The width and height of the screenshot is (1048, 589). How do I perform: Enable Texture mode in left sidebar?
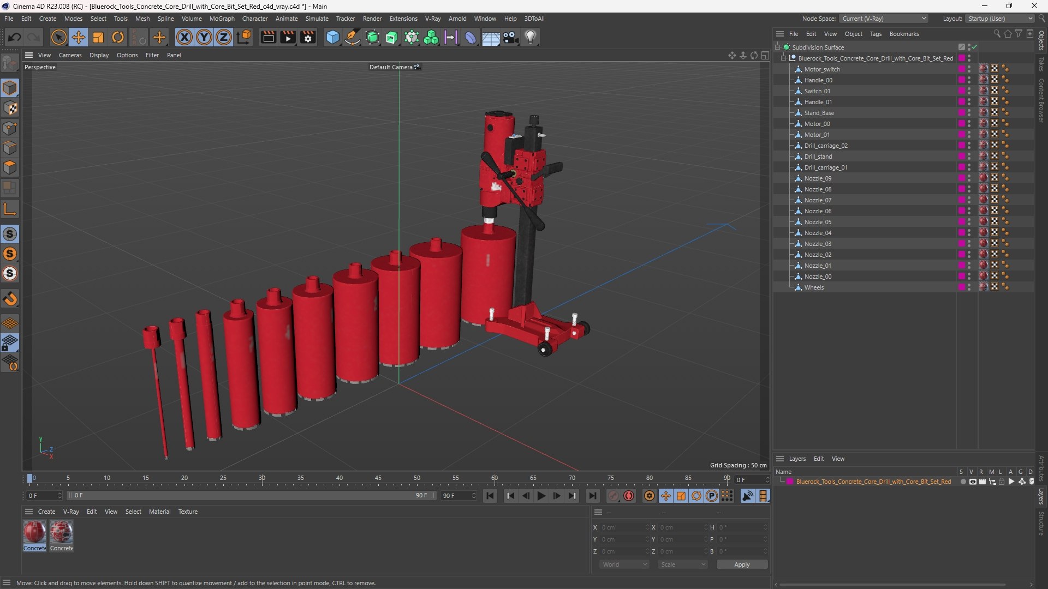coord(10,108)
